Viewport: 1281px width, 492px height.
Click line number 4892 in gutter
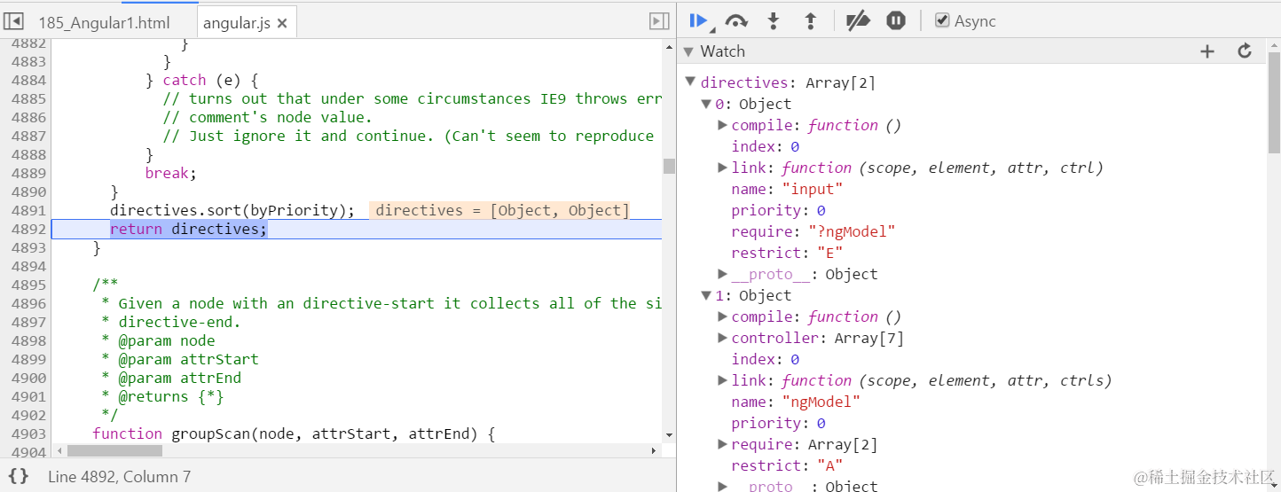pyautogui.click(x=28, y=229)
